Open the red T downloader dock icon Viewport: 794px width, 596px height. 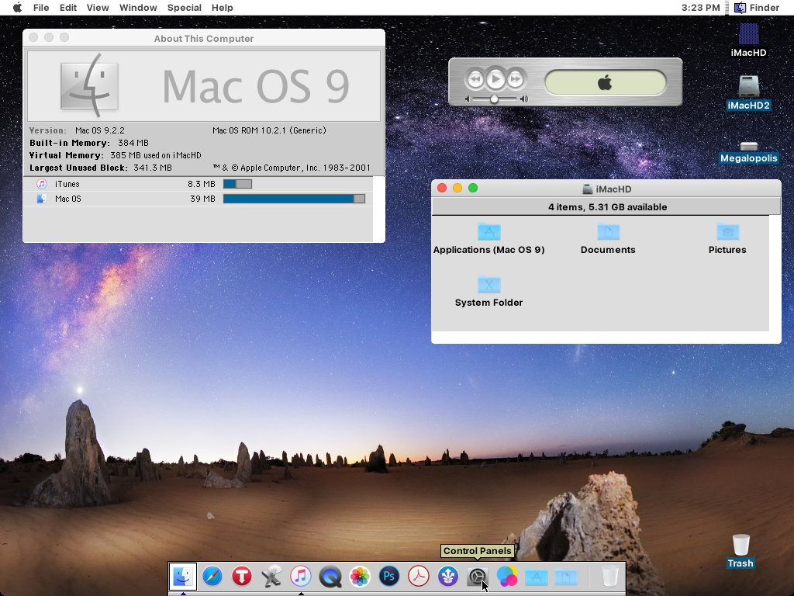pyautogui.click(x=242, y=577)
